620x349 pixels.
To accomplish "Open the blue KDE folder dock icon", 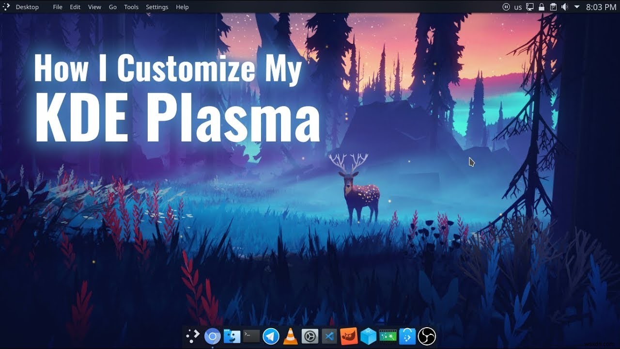I will [407, 336].
